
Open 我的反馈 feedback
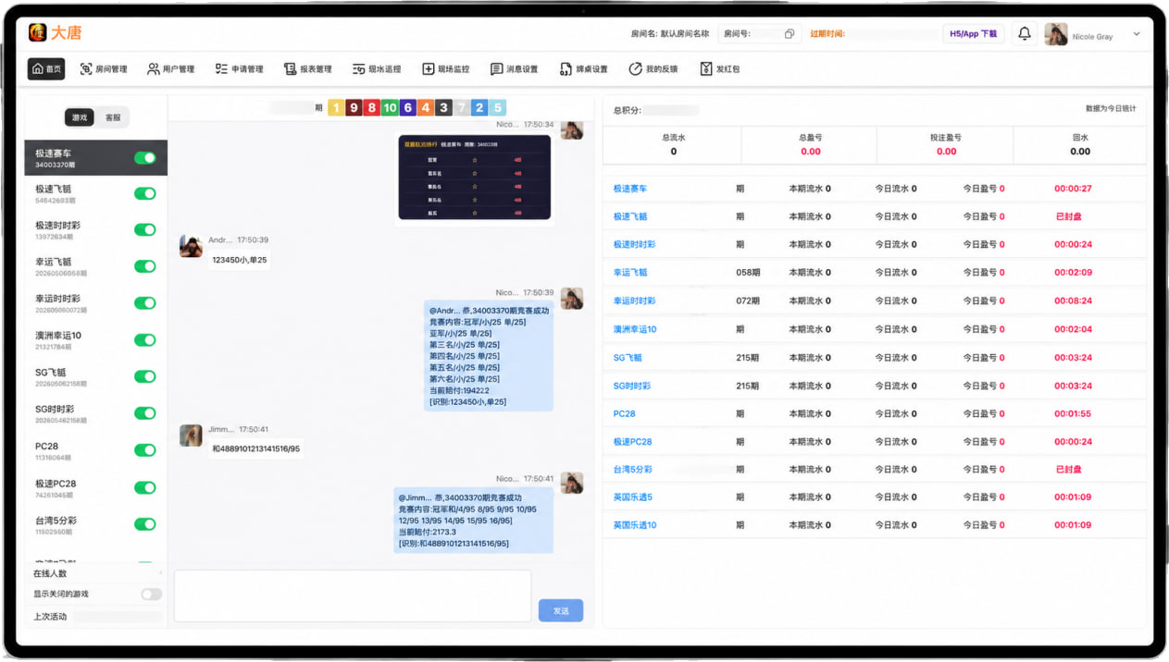coord(653,69)
